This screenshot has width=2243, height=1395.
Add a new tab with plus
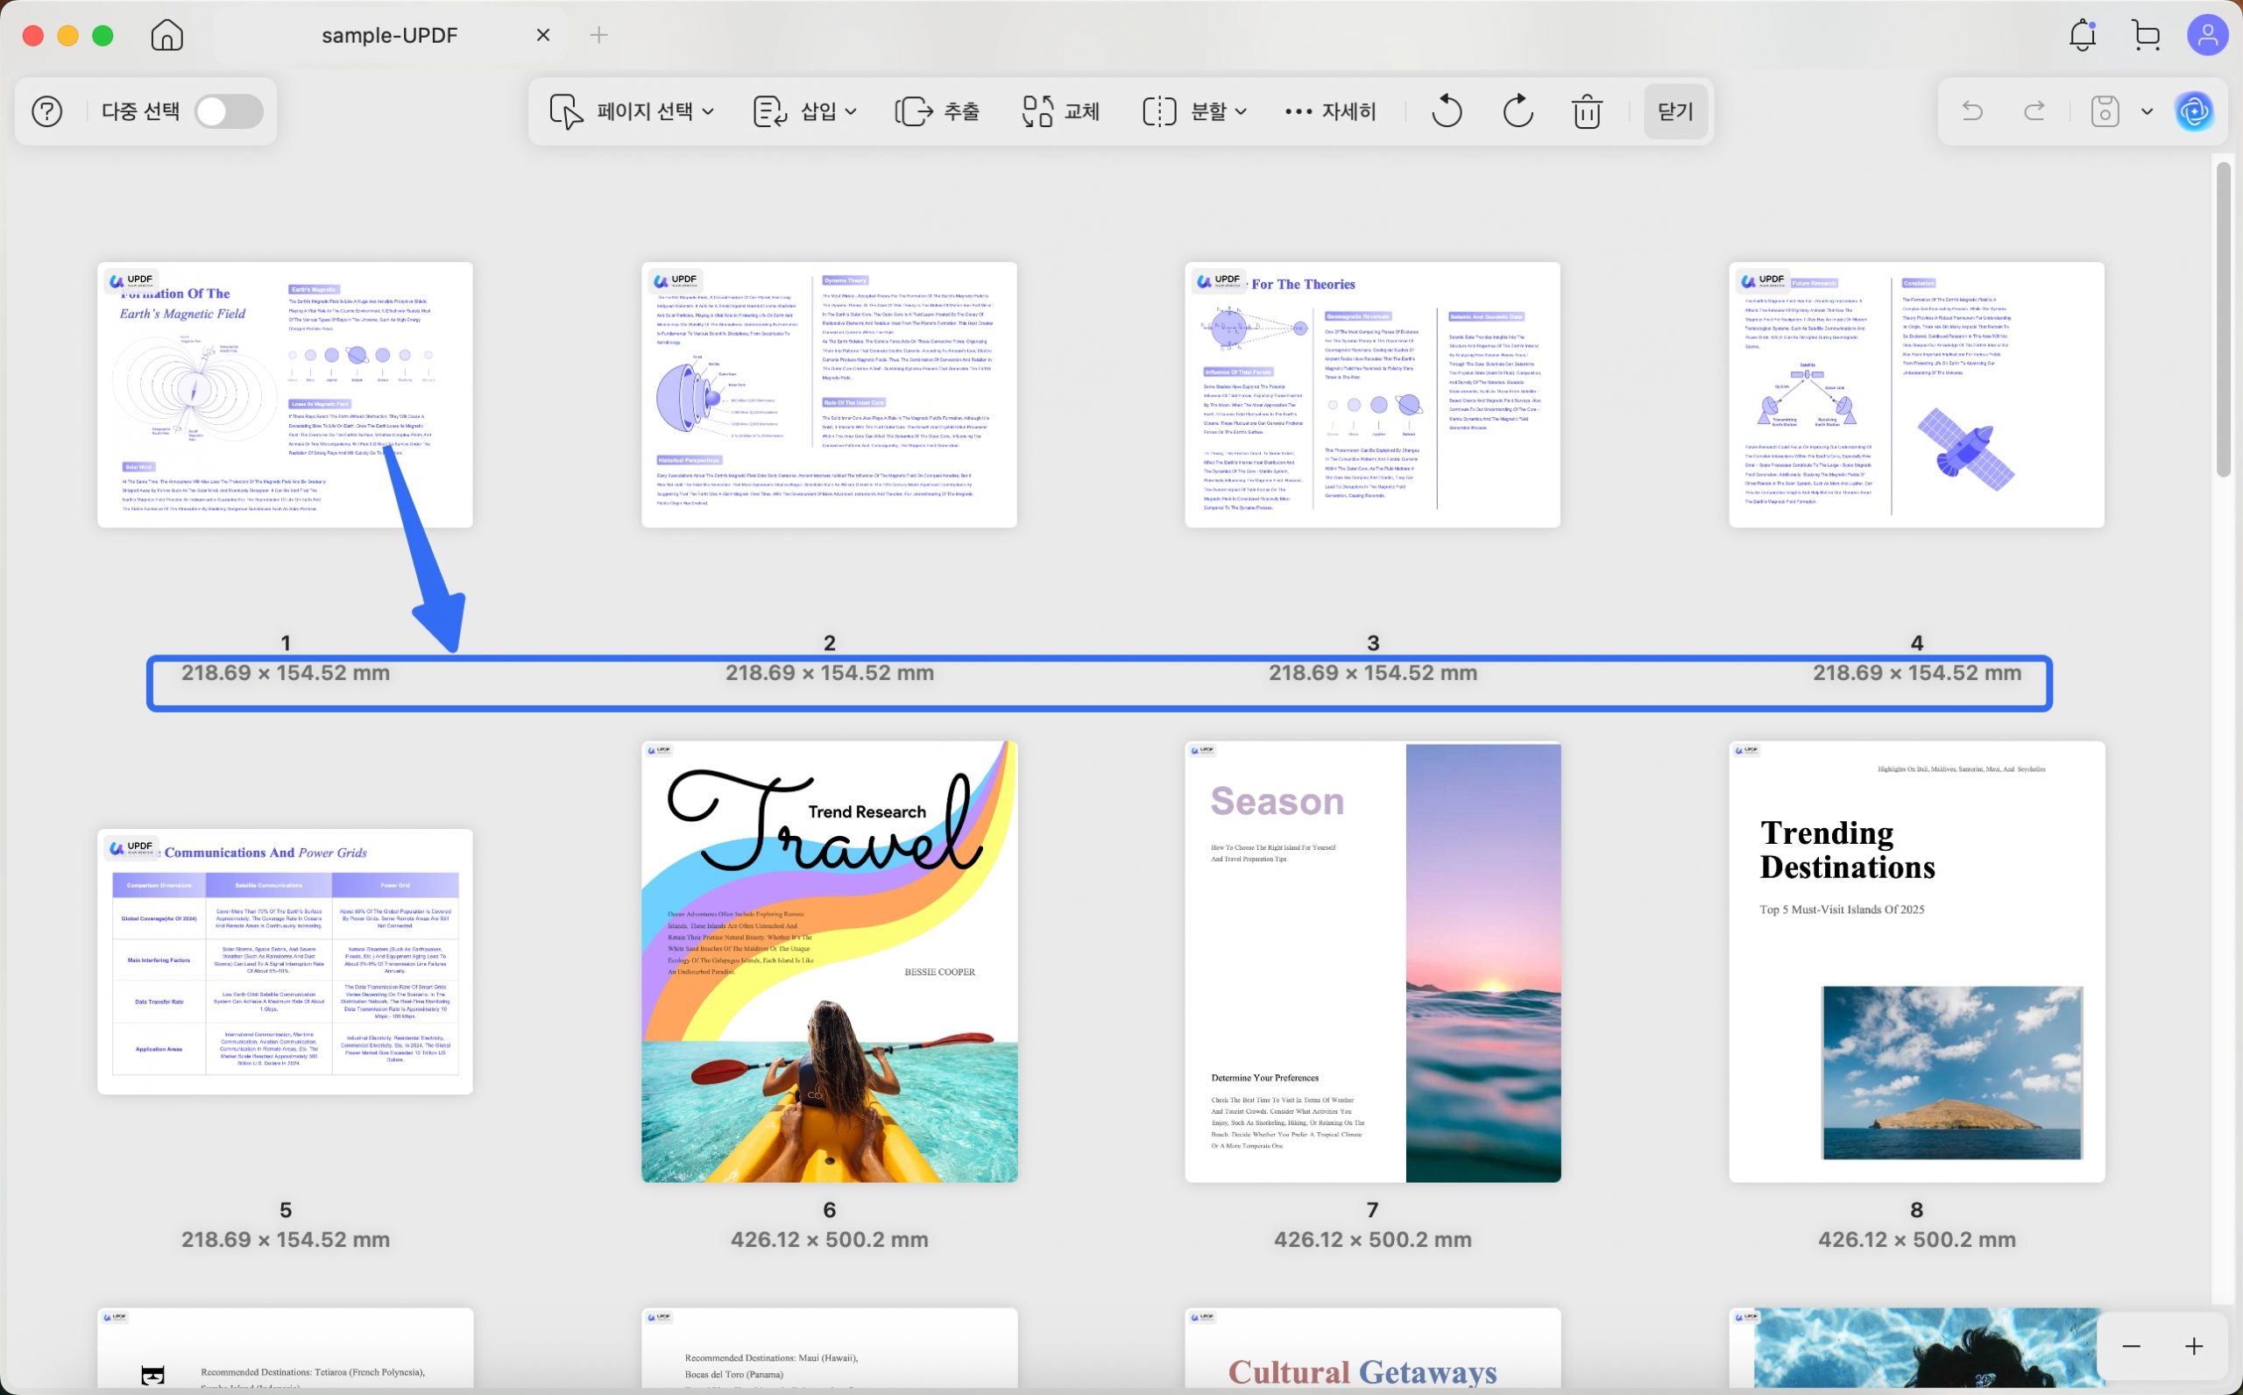pyautogui.click(x=598, y=35)
